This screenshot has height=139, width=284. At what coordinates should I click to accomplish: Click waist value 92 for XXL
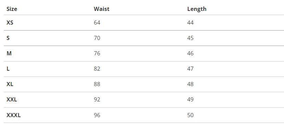click(97, 99)
